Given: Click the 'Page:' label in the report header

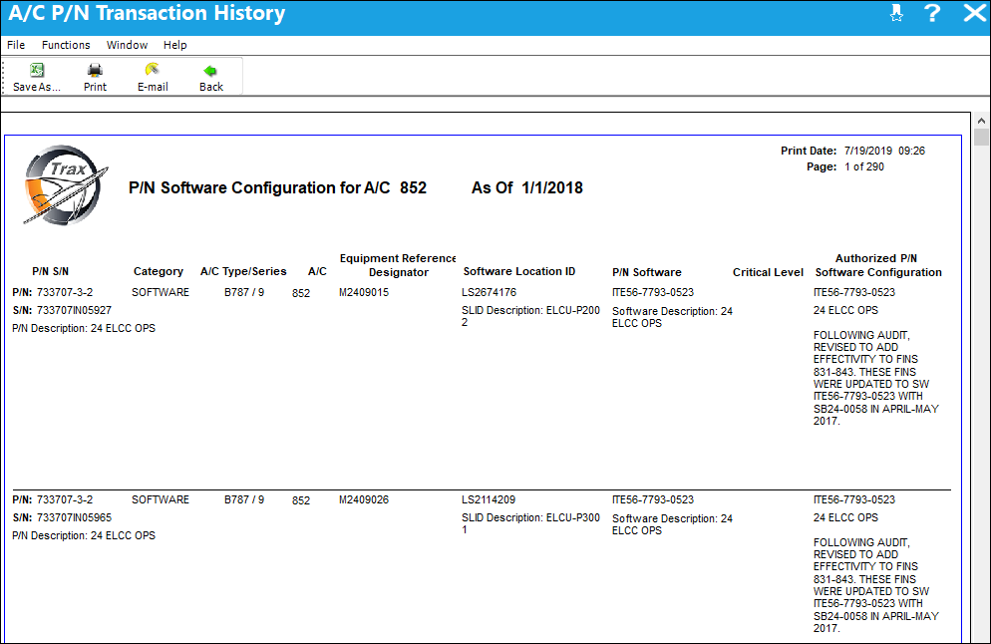Looking at the screenshot, I should click(822, 166).
